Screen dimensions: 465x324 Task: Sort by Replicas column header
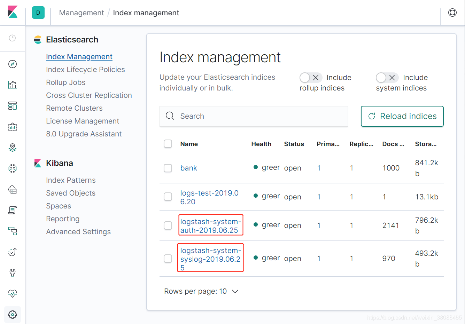(x=362, y=144)
